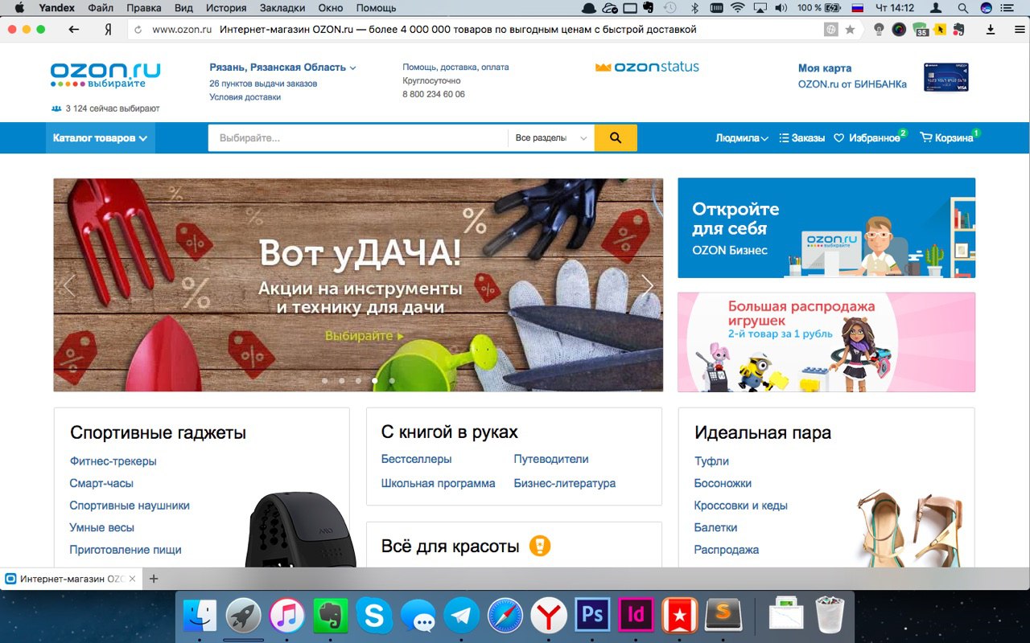Select the first banner carousel dot
The width and height of the screenshot is (1030, 643).
(324, 380)
